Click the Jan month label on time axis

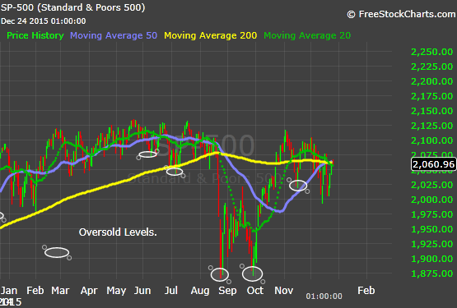(x=9, y=291)
